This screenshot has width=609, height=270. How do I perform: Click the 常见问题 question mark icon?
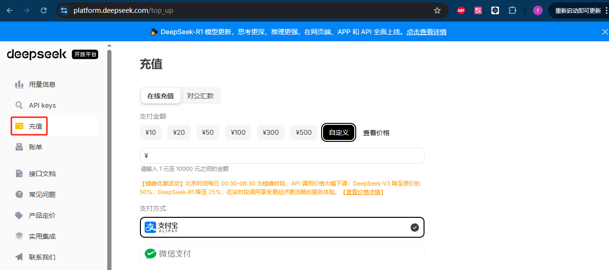coord(19,195)
